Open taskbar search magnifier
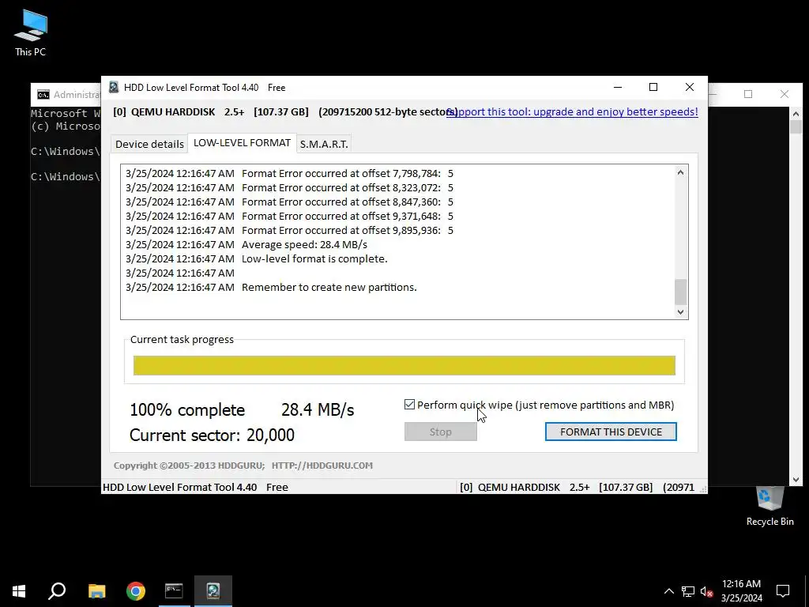The height and width of the screenshot is (607, 809). pos(57,591)
